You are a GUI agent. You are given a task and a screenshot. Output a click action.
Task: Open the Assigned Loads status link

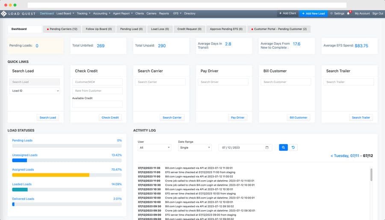[23, 169]
